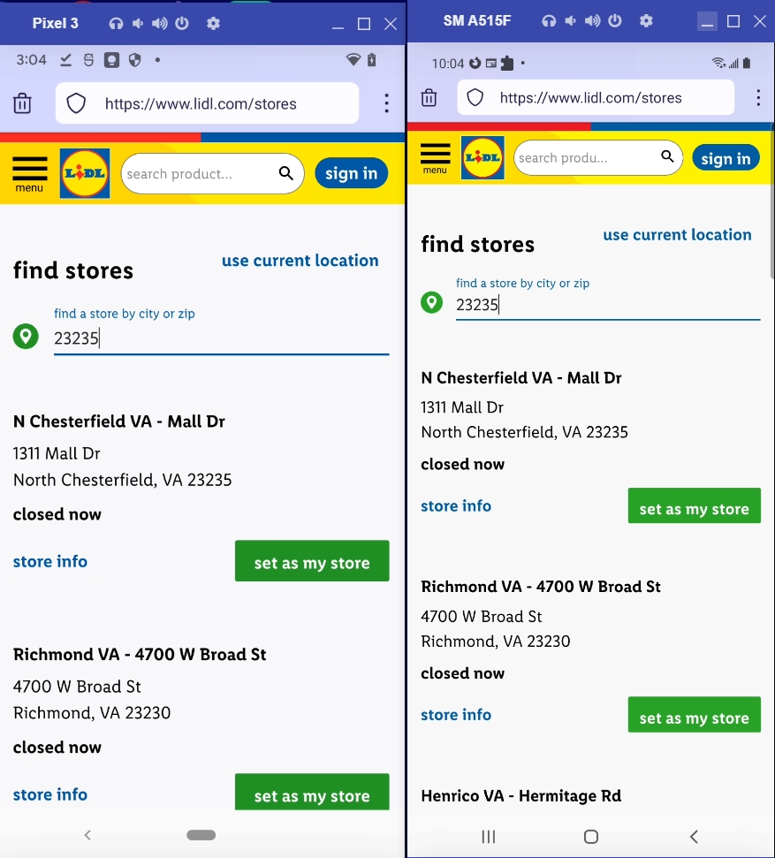Set N Chesterfield VA as my store
775x858 pixels.
pyautogui.click(x=311, y=560)
